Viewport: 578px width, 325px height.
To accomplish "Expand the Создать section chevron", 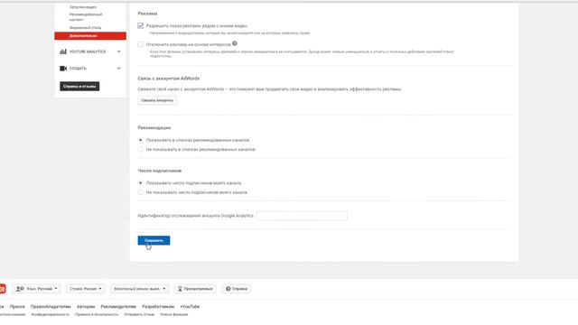I will pos(118,69).
